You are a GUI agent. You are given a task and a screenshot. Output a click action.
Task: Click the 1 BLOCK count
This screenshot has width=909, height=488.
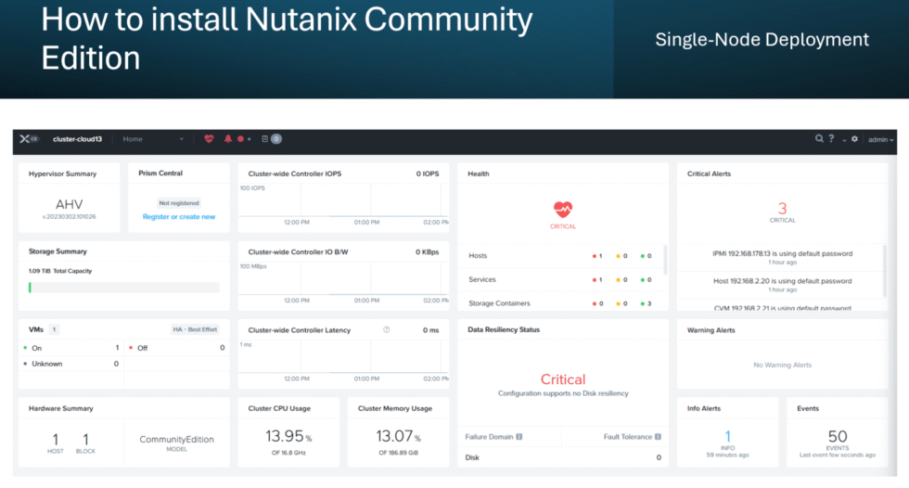(x=85, y=443)
